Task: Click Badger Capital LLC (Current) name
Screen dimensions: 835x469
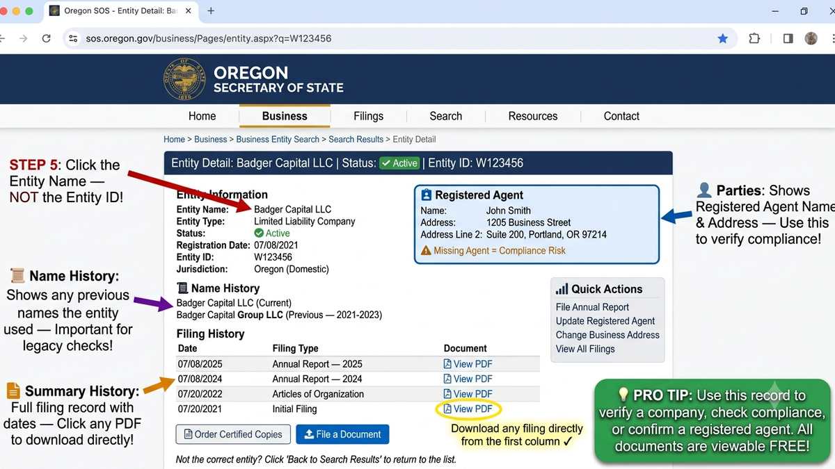Action: coord(234,303)
